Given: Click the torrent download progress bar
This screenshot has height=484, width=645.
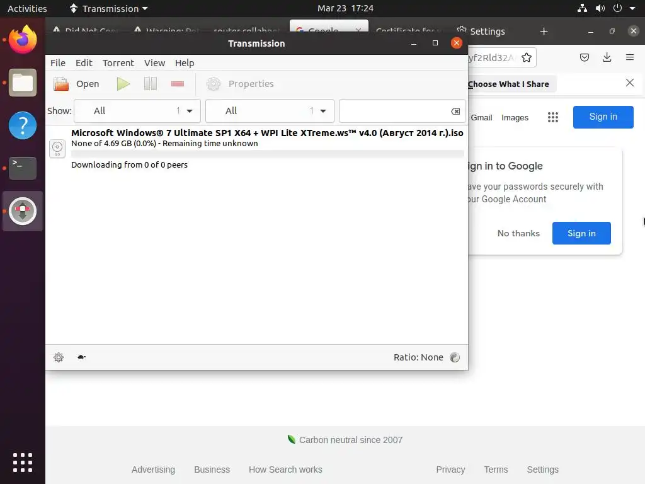Looking at the screenshot, I should (267, 154).
